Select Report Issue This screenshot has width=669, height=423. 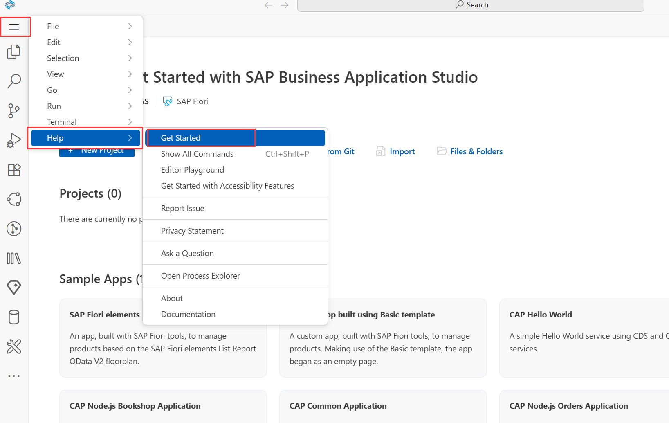pyautogui.click(x=235, y=208)
